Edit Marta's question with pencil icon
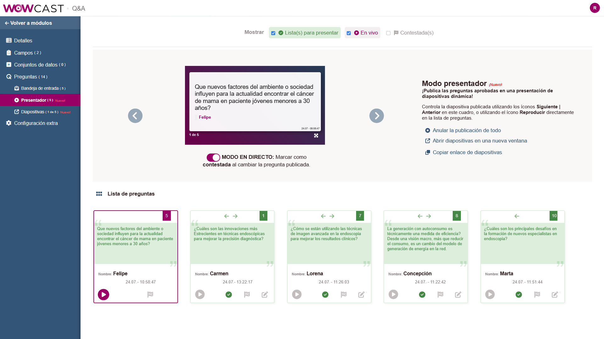Viewport: 604px width, 339px height. [555, 294]
